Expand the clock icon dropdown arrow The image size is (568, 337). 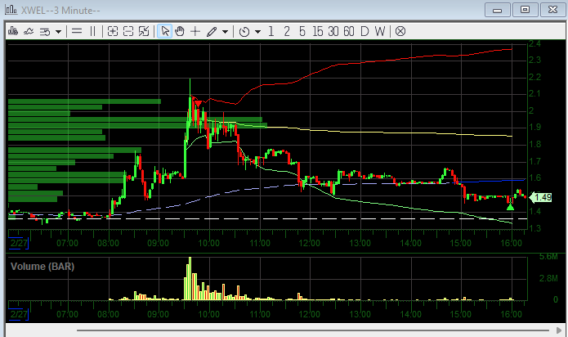[258, 32]
